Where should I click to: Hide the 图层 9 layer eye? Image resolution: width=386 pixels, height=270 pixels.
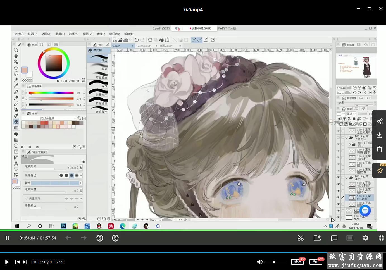tap(338, 191)
